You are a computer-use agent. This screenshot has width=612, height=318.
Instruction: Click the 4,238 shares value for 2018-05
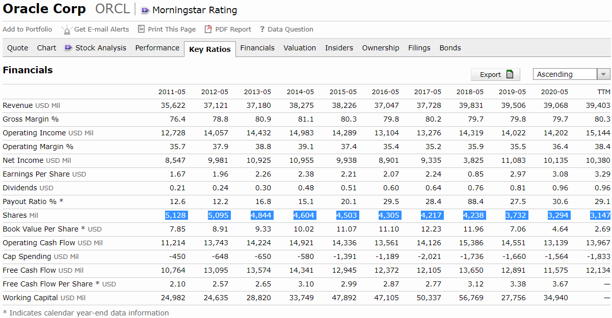tap(473, 215)
